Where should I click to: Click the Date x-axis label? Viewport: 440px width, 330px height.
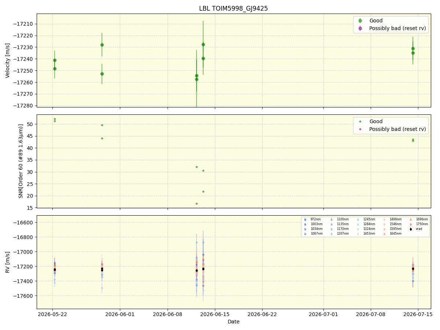tap(234, 322)
